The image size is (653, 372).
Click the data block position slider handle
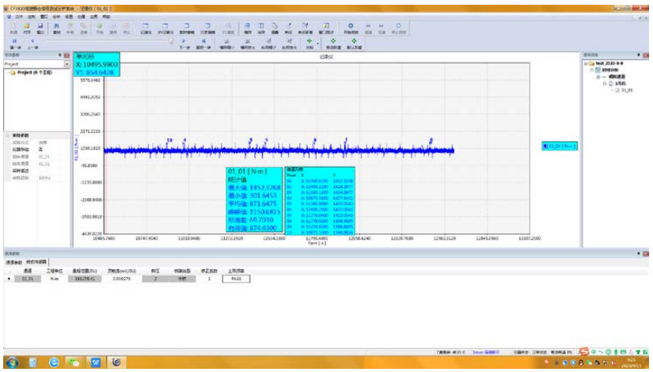coord(170,41)
